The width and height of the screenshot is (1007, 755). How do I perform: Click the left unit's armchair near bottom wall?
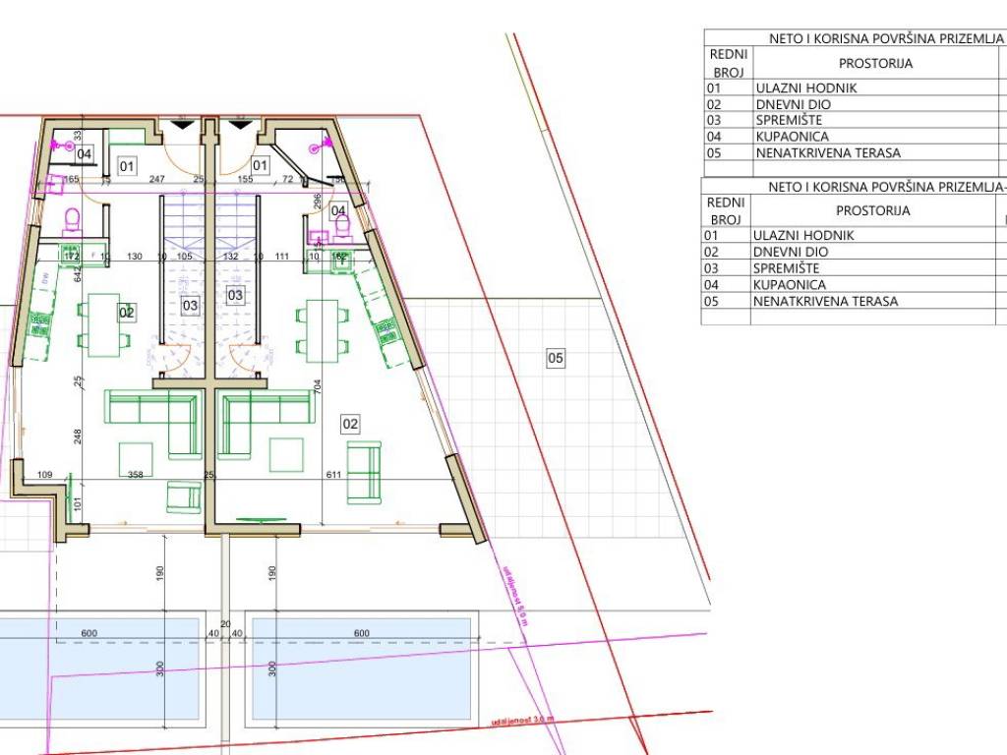point(184,497)
